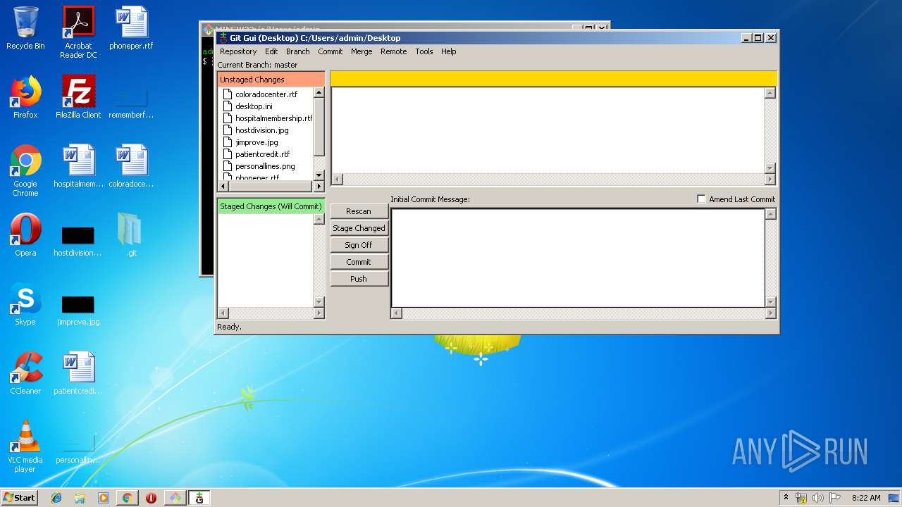Select CCleaner desktop shortcut
902x507 pixels.
point(25,373)
